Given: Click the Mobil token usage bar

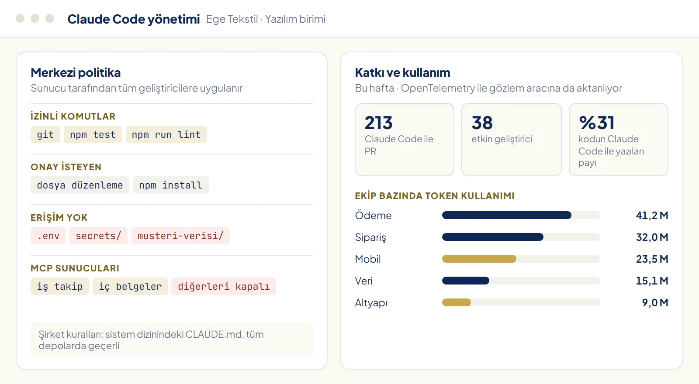Looking at the screenshot, I should click(521, 259).
